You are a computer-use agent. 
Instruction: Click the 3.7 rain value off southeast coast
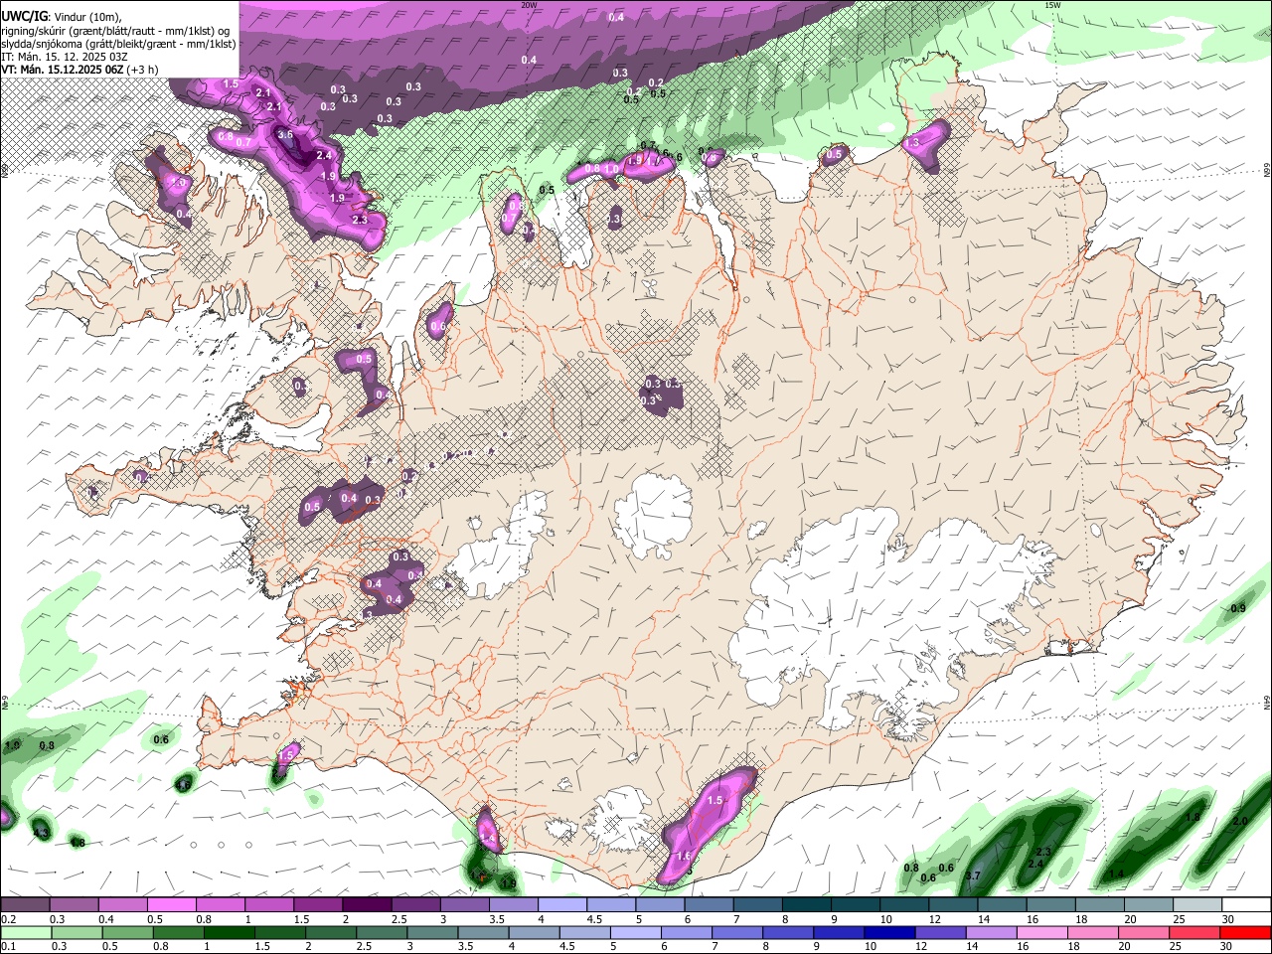pos(973,875)
